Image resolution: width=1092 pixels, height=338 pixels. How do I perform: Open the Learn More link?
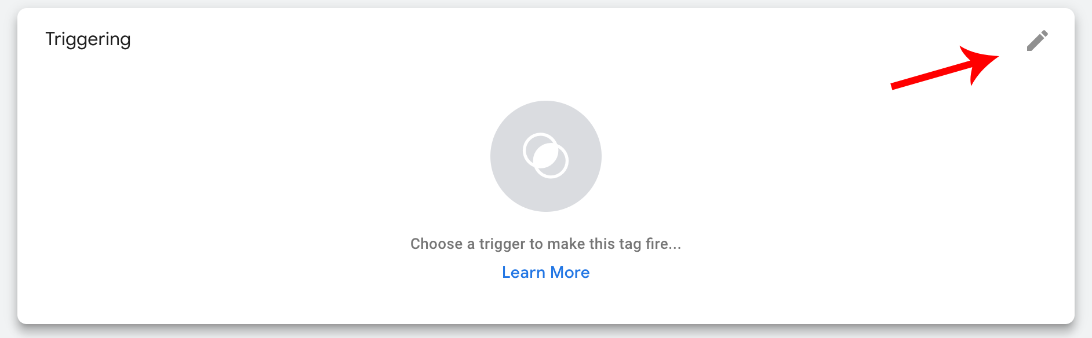tap(545, 272)
